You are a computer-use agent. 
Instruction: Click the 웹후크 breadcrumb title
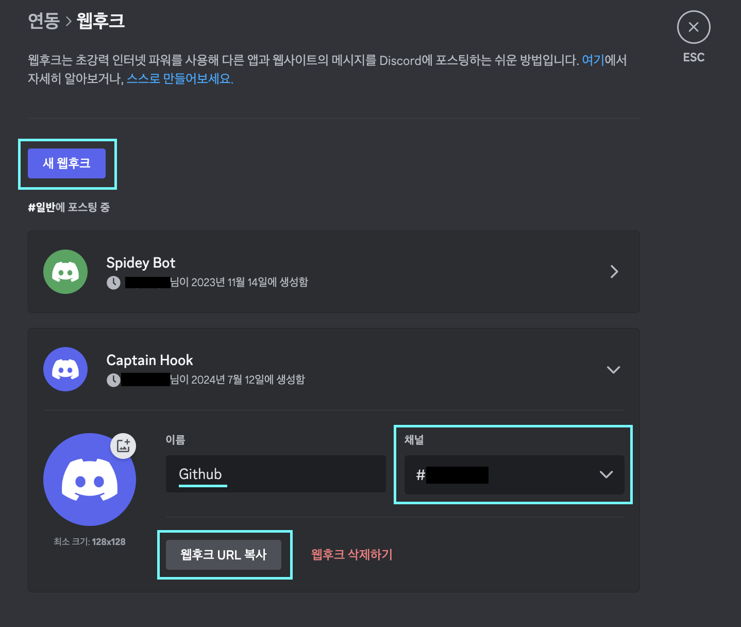pyautogui.click(x=100, y=21)
